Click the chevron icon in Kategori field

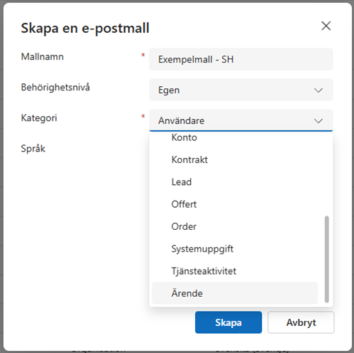[x=318, y=121]
